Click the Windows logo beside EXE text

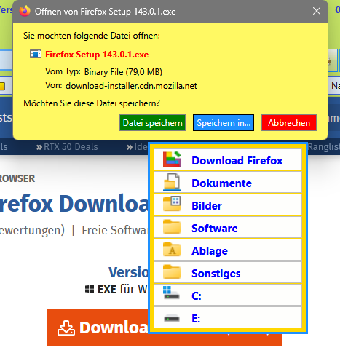click(x=90, y=289)
